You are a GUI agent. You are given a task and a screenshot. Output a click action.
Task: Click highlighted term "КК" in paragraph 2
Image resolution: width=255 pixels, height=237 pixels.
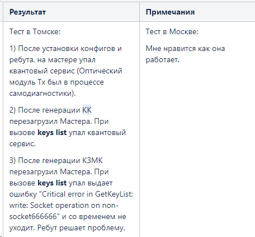[87, 110]
